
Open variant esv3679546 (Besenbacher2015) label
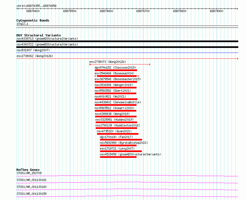118,79
